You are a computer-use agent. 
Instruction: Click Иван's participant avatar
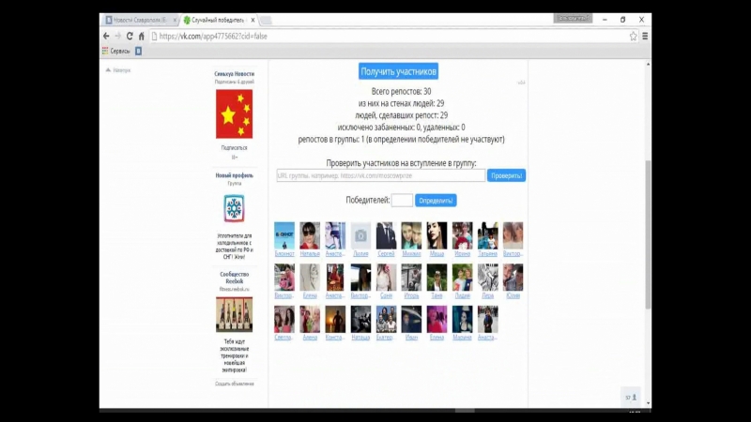pos(411,319)
